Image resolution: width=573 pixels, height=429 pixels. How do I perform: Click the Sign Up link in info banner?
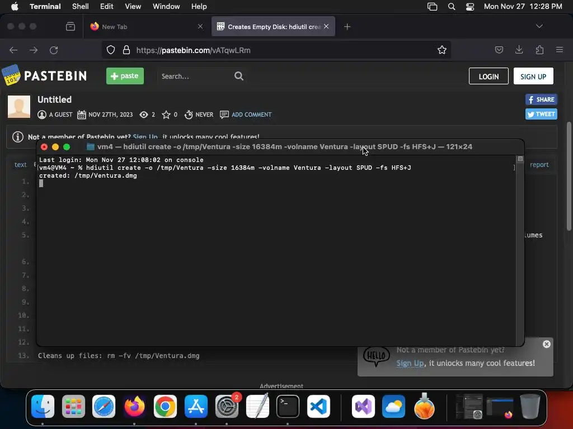(x=145, y=137)
